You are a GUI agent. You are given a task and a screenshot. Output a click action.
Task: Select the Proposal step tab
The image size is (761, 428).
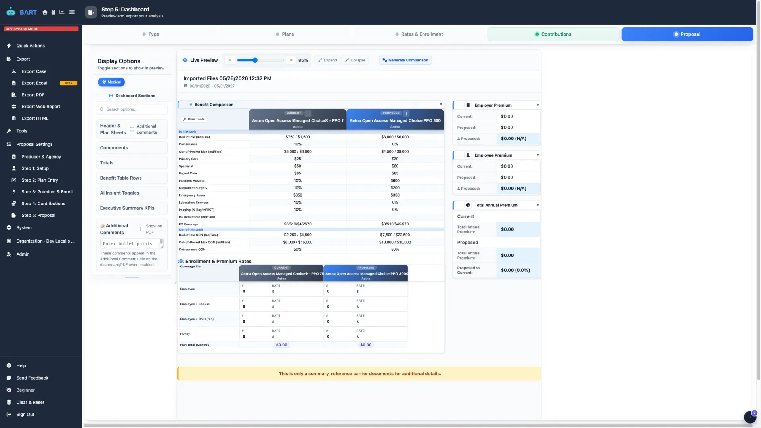687,34
